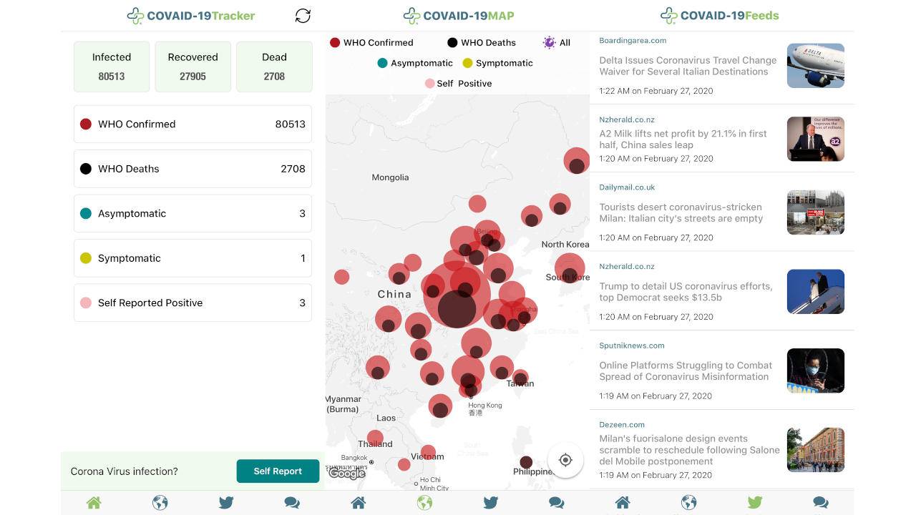Select Self Reported Positive row

(x=193, y=303)
